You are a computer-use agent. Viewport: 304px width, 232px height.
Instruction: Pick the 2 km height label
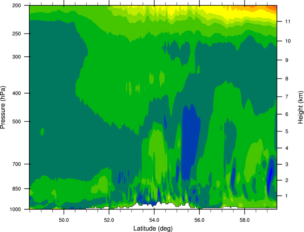(286, 180)
